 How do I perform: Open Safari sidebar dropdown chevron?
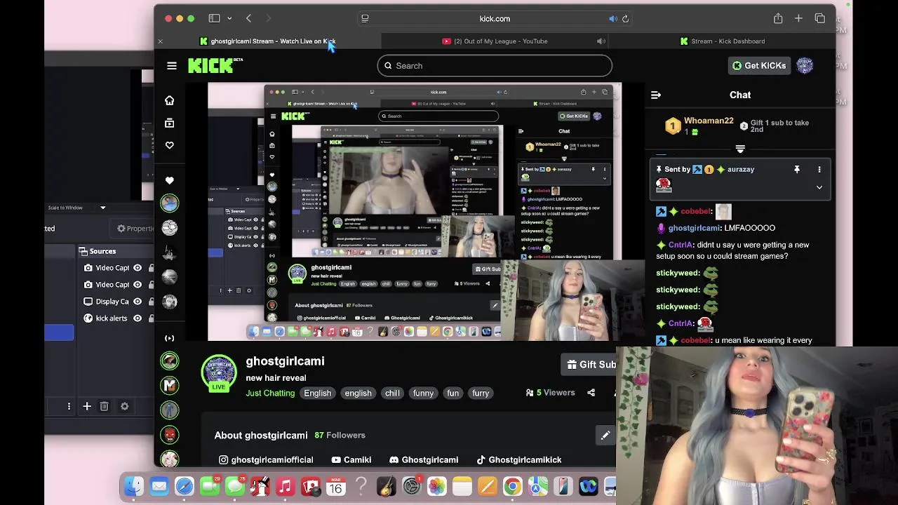pos(229,18)
